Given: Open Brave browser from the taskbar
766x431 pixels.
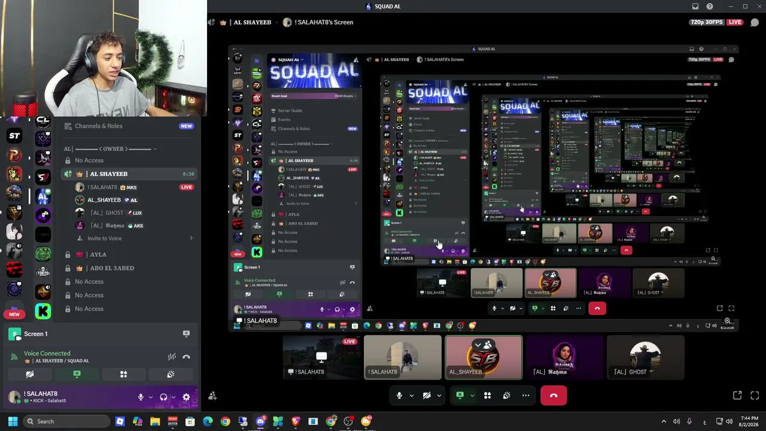Looking at the screenshot, I should 296,421.
